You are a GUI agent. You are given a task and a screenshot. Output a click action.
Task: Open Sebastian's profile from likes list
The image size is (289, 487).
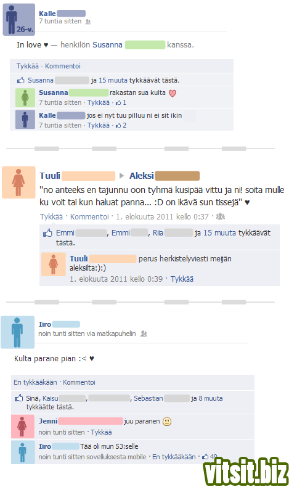coord(149,398)
